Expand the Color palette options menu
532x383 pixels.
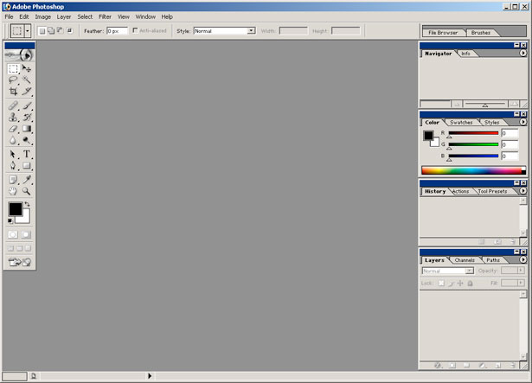pyautogui.click(x=522, y=123)
